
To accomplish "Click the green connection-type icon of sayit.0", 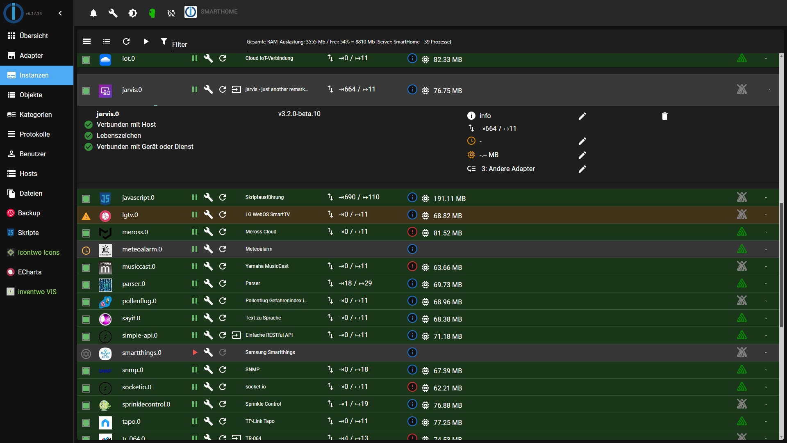I will pos(742,318).
